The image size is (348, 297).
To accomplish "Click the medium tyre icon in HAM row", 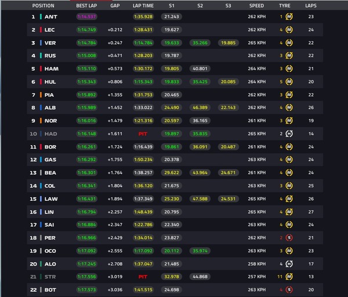I will click(x=289, y=68).
